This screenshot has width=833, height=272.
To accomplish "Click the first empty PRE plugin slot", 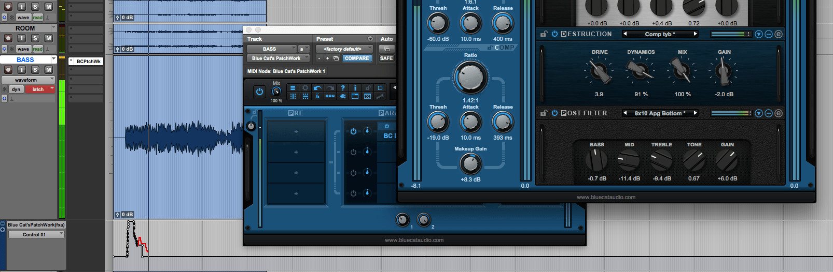I will coord(296,131).
